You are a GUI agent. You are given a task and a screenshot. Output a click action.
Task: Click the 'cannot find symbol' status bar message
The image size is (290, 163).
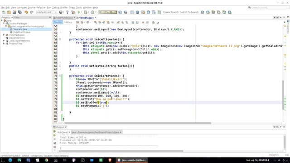(34, 156)
